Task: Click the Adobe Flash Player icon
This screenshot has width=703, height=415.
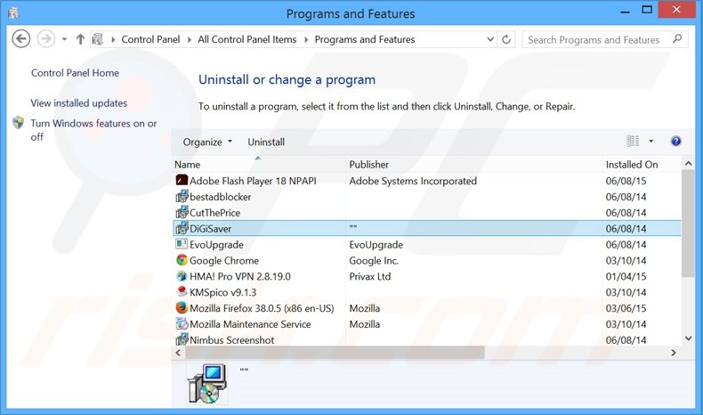Action: pyautogui.click(x=182, y=181)
